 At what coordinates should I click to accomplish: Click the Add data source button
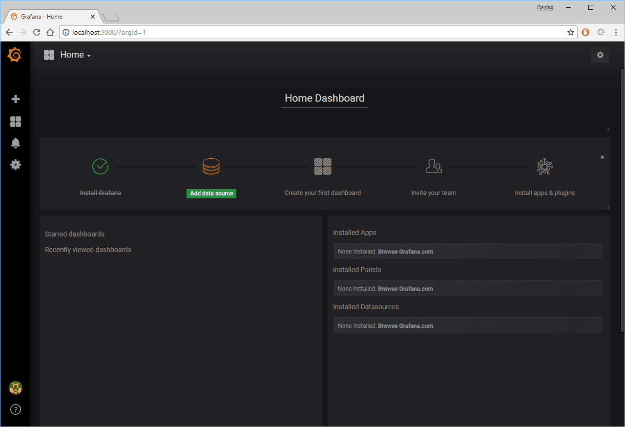click(211, 193)
